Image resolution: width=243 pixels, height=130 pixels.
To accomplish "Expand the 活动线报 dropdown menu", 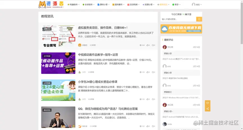I will [x=133, y=5].
